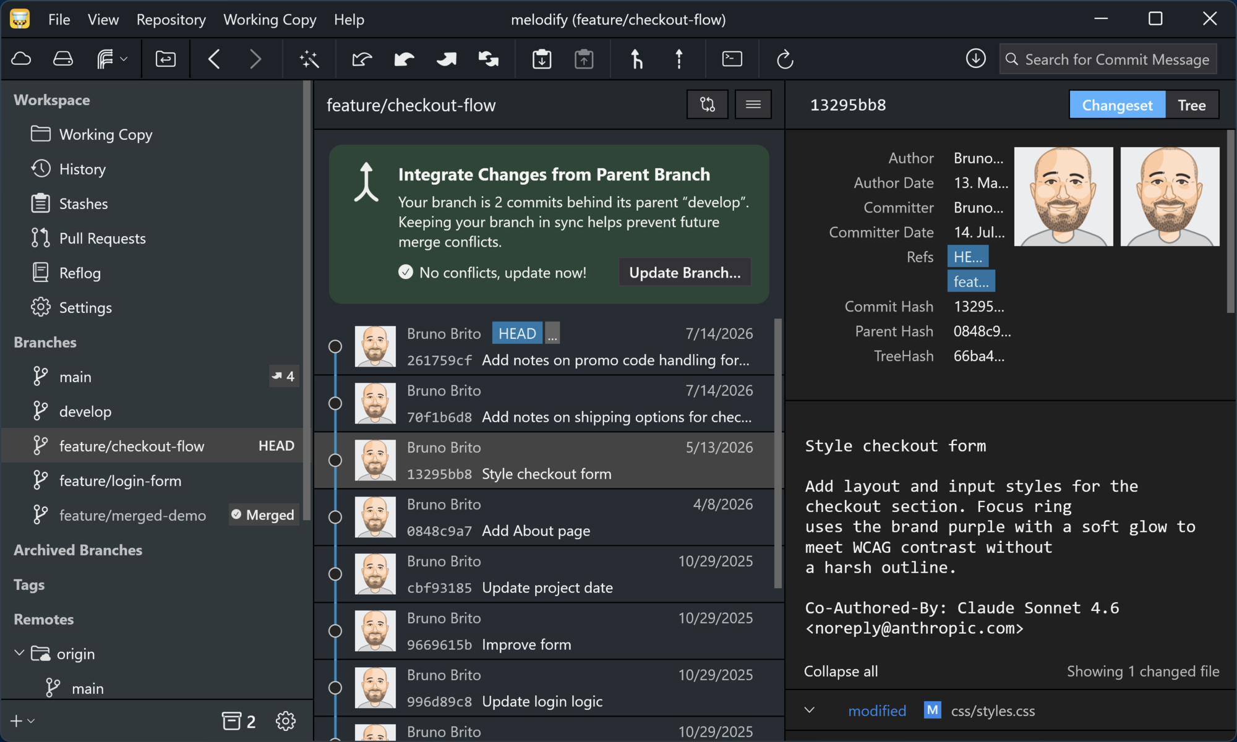Image resolution: width=1237 pixels, height=742 pixels.
Task: Click the feat... ref badge
Action: (x=971, y=281)
